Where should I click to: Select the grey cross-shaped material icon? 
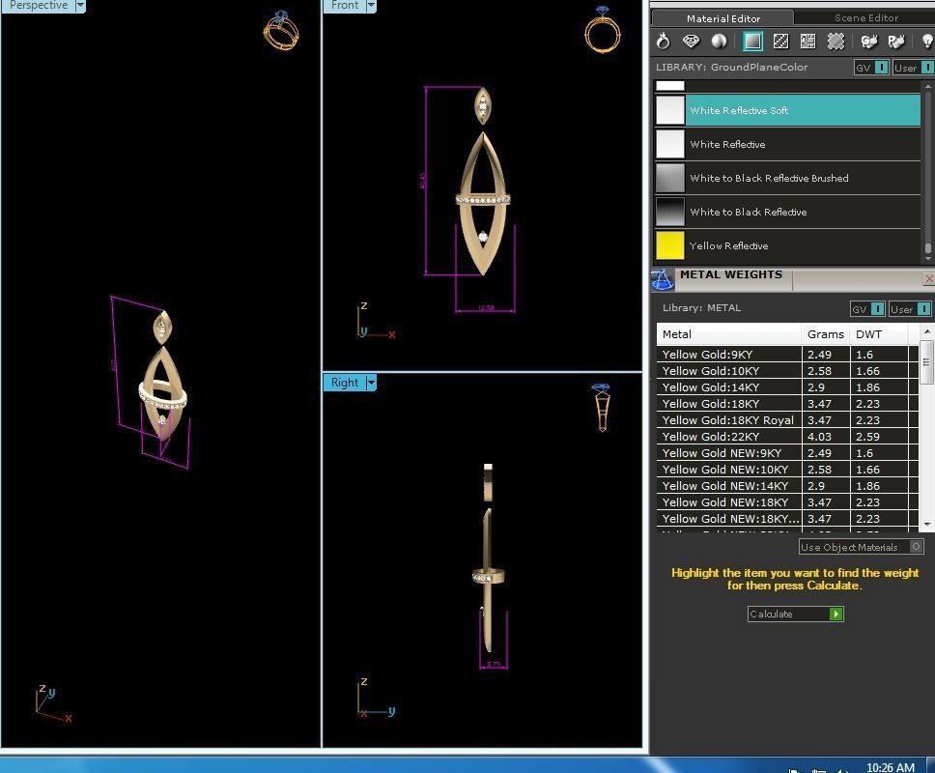click(x=836, y=42)
